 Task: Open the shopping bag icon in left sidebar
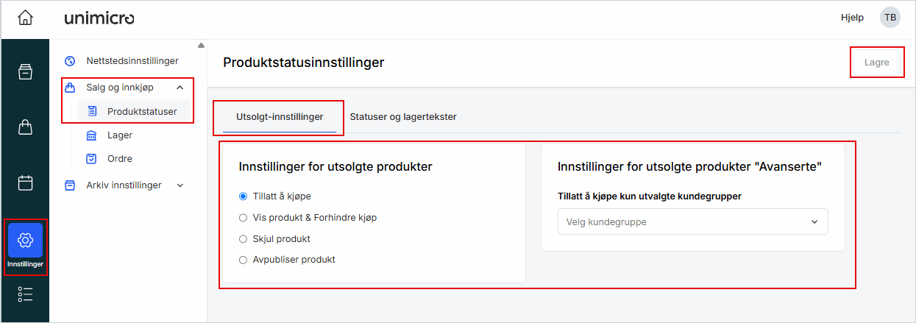(25, 127)
